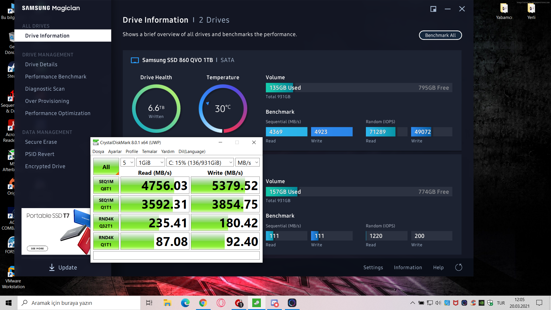Select Performance Benchmark in the sidebar

pos(56,77)
